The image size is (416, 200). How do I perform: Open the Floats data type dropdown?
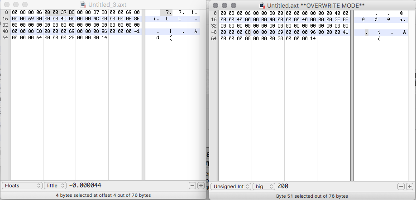click(x=22, y=186)
